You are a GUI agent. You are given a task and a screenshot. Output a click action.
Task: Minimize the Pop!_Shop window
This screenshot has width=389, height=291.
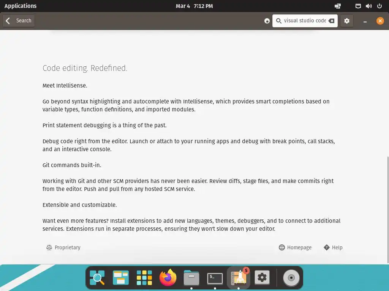click(365, 21)
